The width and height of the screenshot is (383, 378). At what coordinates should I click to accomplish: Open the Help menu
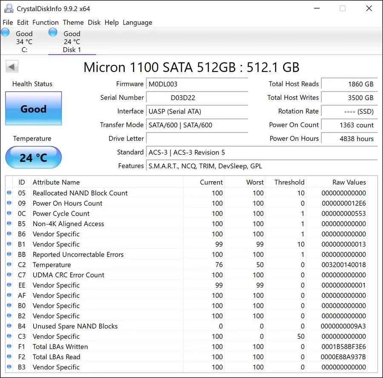pyautogui.click(x=111, y=23)
